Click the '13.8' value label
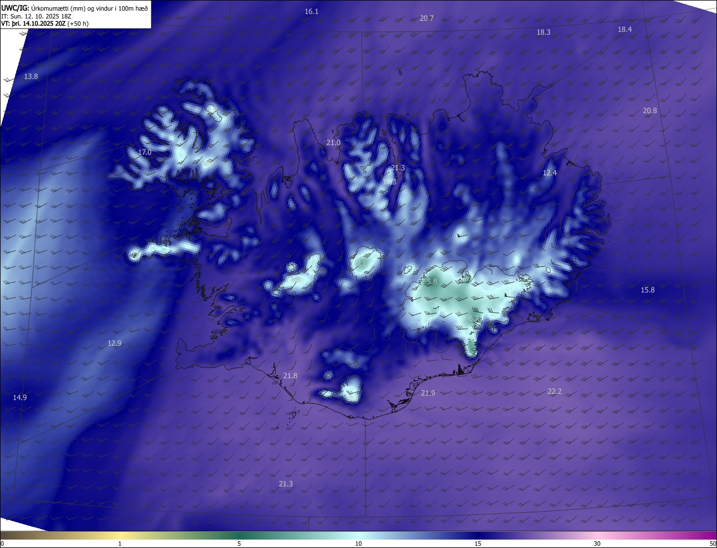 tap(31, 77)
